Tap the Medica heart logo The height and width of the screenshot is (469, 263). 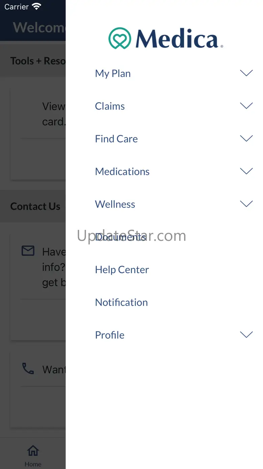pos(120,38)
